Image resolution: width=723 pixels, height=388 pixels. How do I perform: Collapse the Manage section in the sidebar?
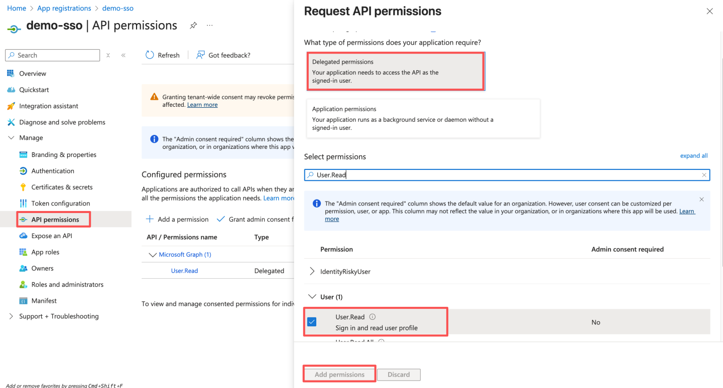(x=11, y=138)
